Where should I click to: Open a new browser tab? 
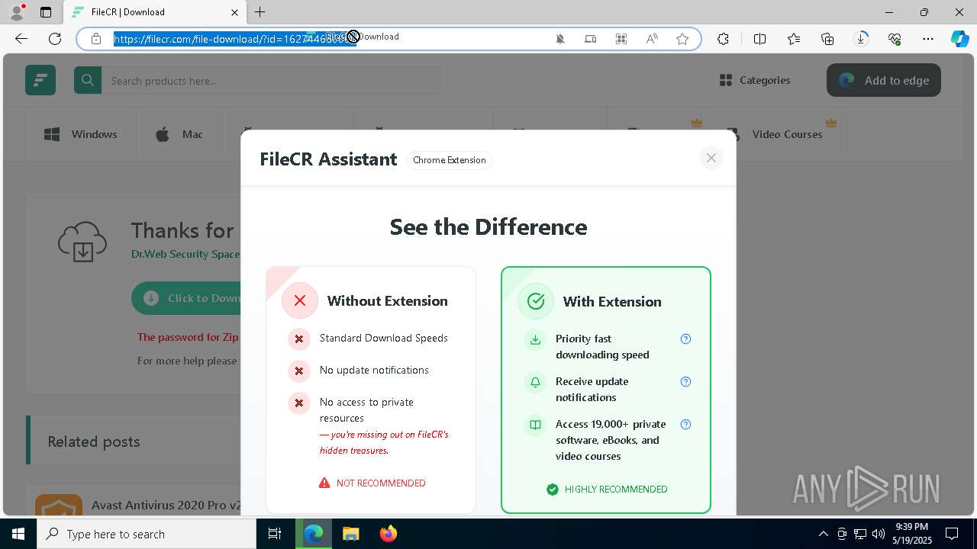point(260,12)
